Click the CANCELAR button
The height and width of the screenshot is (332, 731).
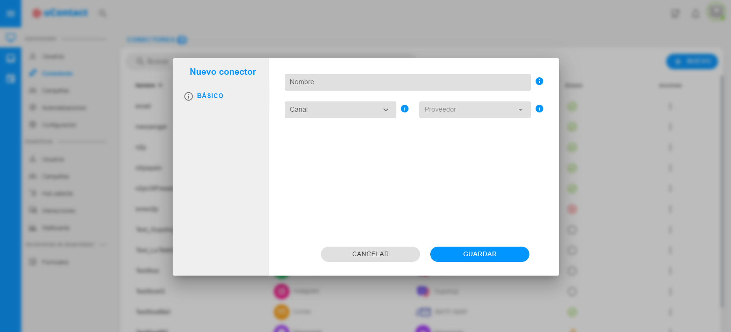tap(370, 254)
